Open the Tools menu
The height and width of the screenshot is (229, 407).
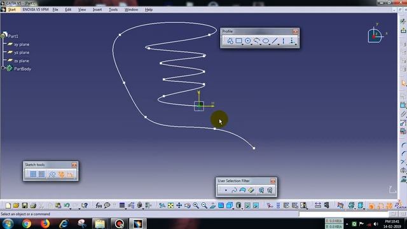[113, 10]
